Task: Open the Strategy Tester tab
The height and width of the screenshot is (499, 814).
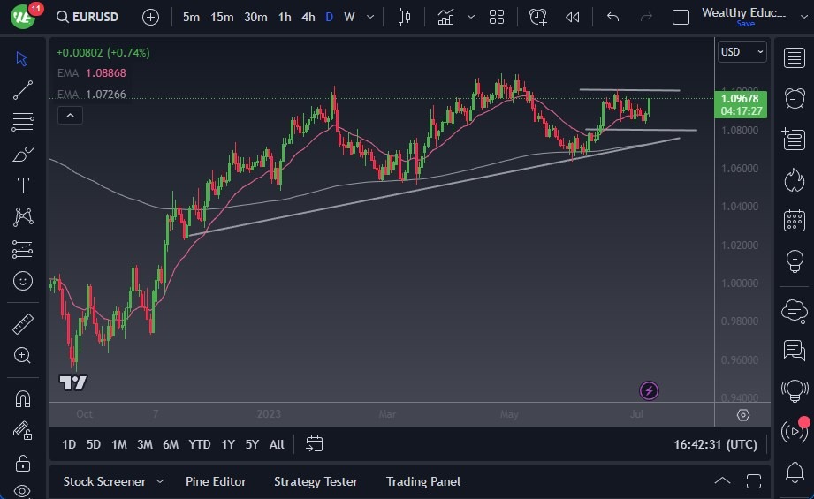Action: point(316,481)
